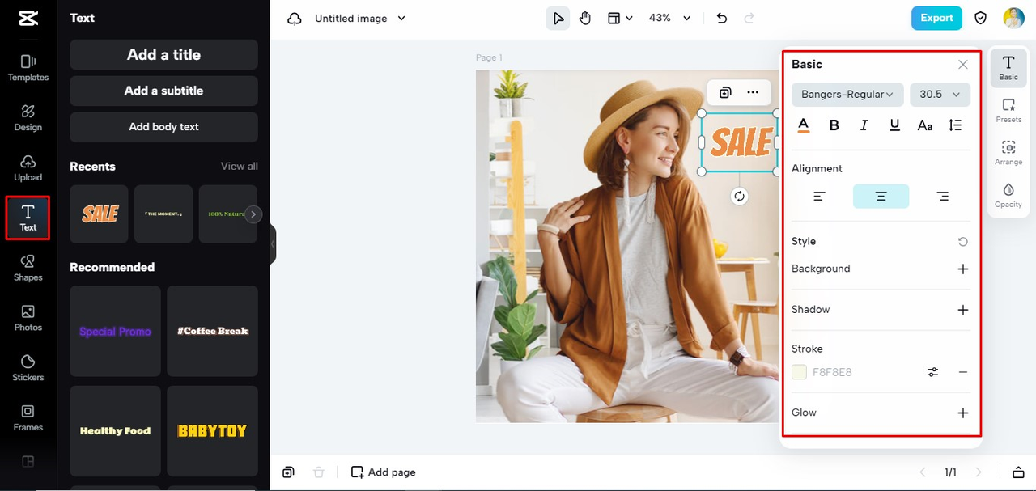Open the 30.5 font size dropdown
The height and width of the screenshot is (491, 1036).
pyautogui.click(x=940, y=94)
